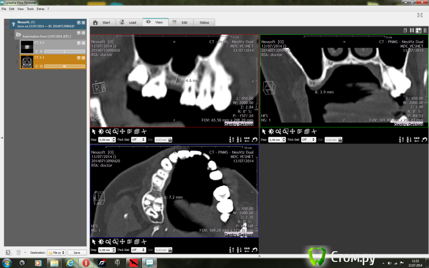The image size is (429, 268).
Task: Click the CT S: 2 image progress bar
Action: coord(64,66)
